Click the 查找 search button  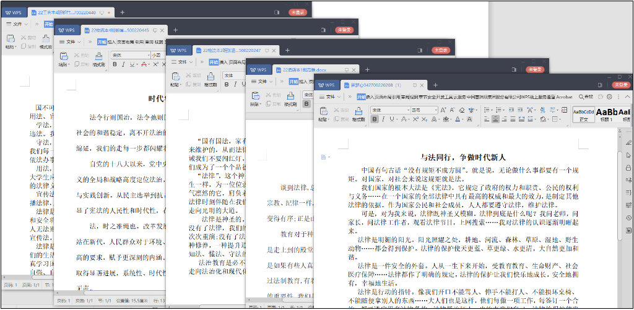pos(586,97)
